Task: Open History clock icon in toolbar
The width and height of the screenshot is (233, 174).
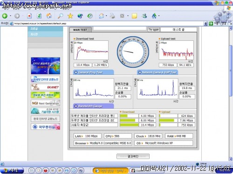Action: pyautogui.click(x=90, y=16)
